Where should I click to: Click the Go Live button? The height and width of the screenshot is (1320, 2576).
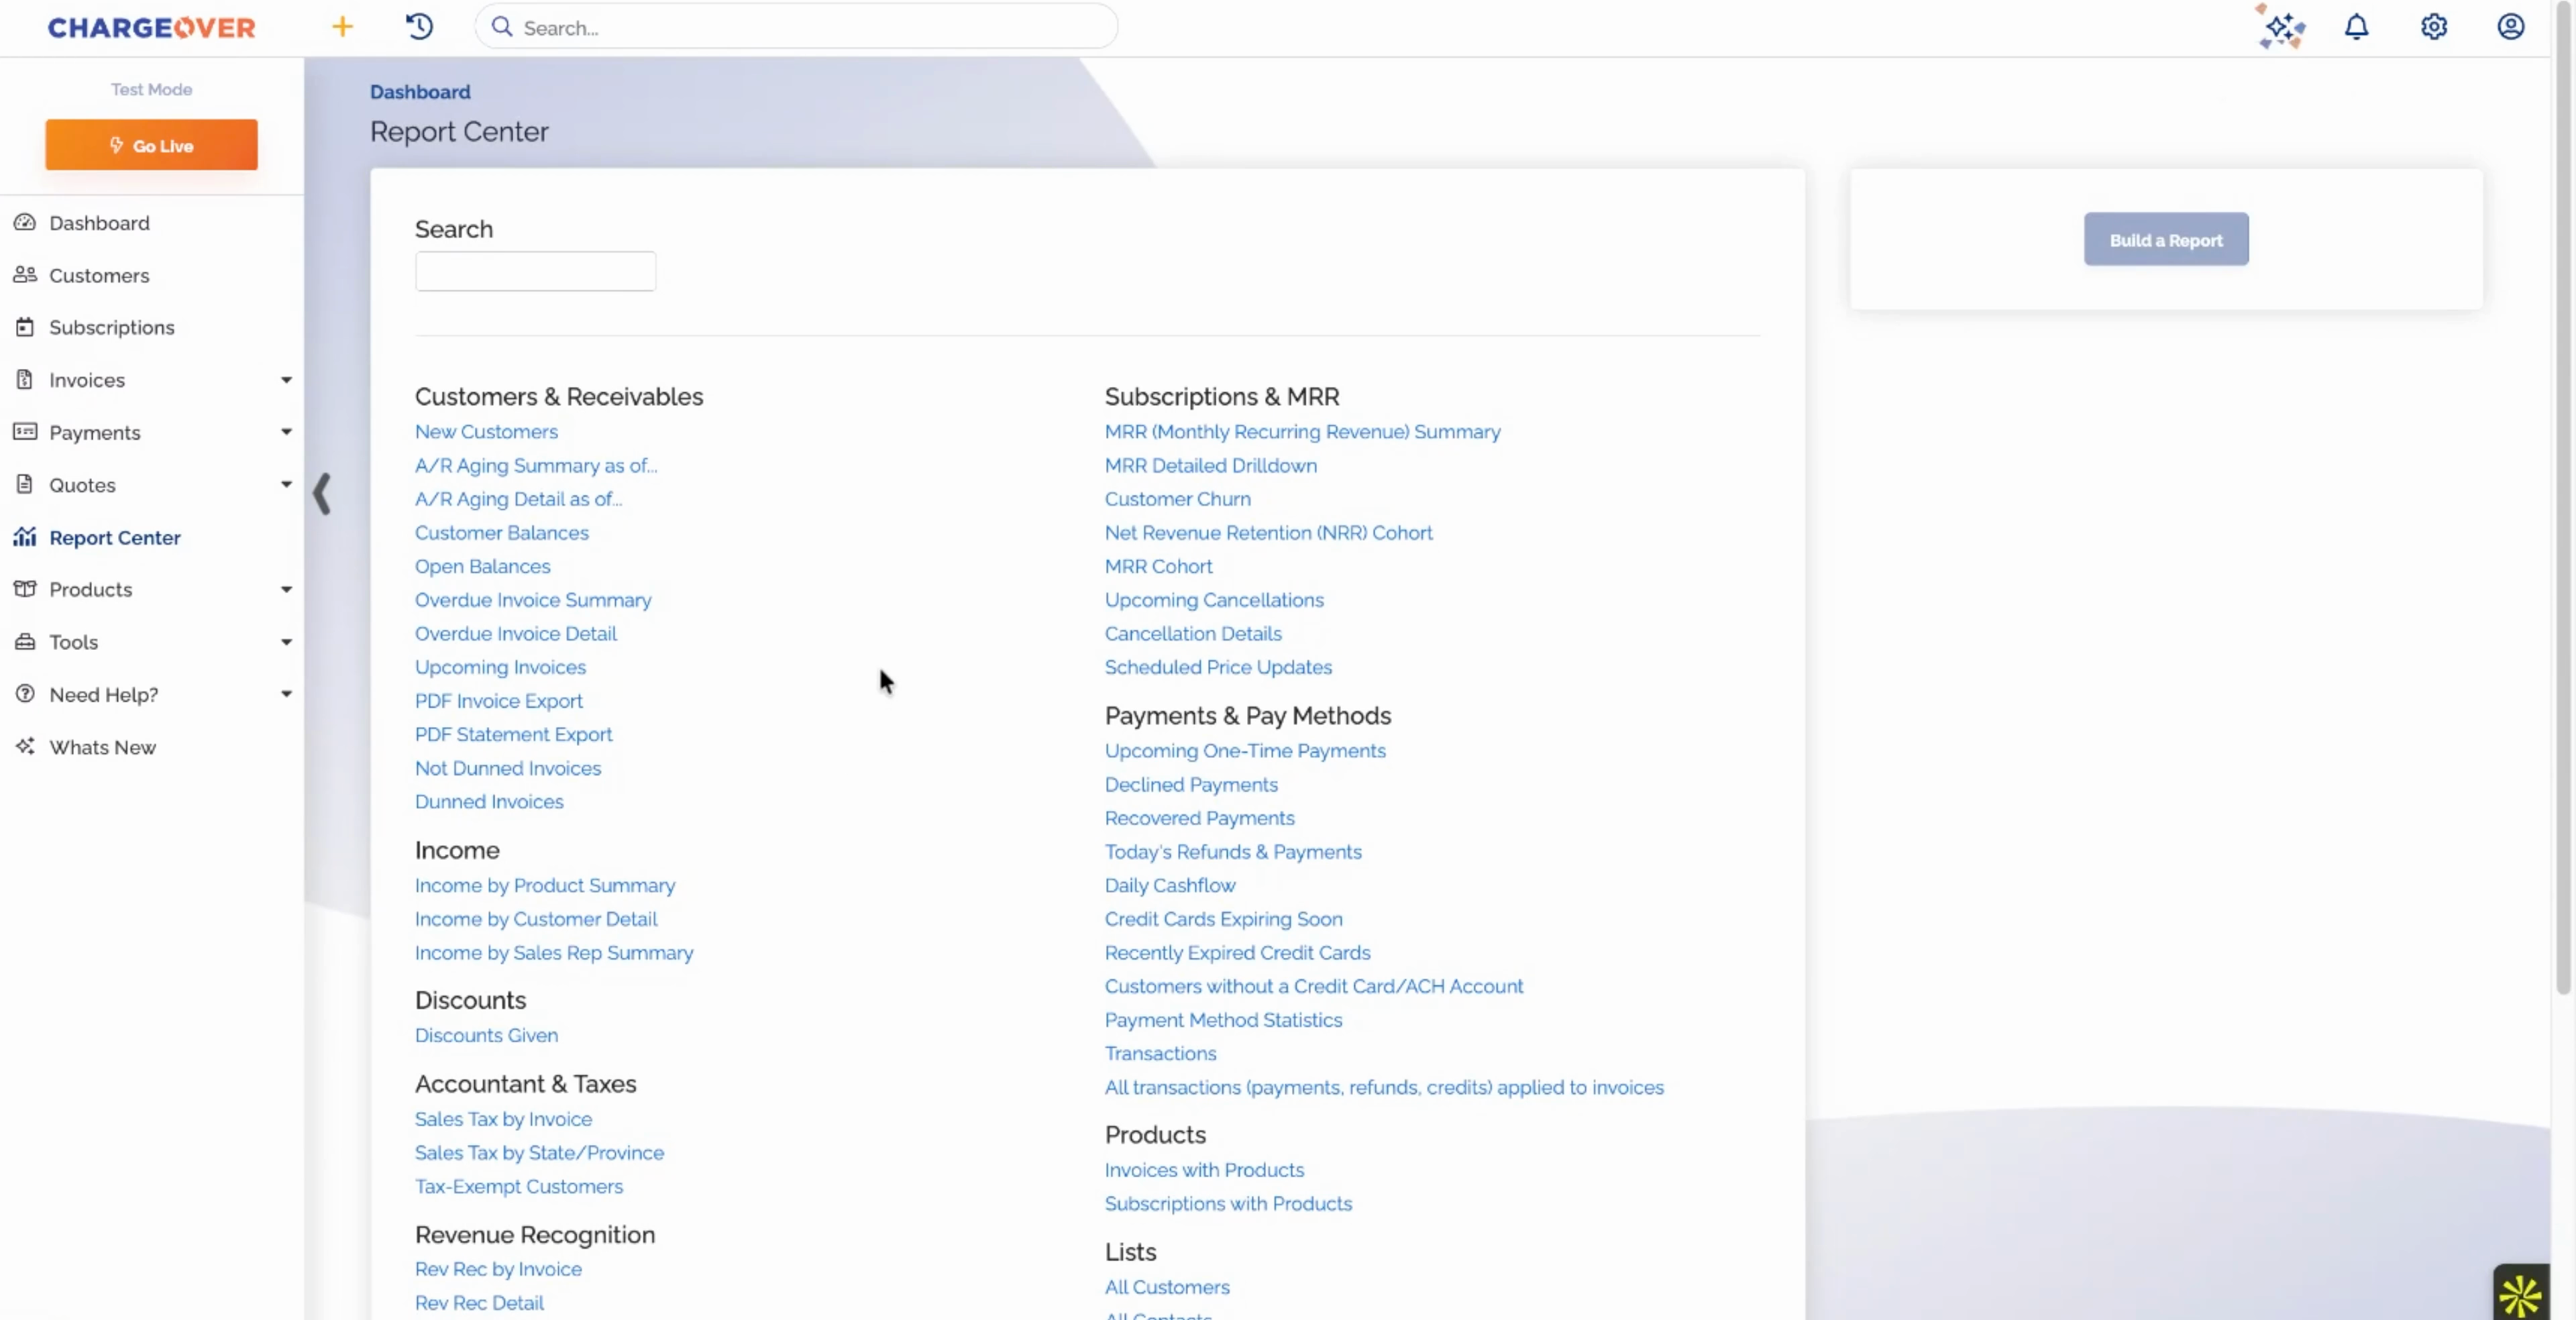coord(151,145)
